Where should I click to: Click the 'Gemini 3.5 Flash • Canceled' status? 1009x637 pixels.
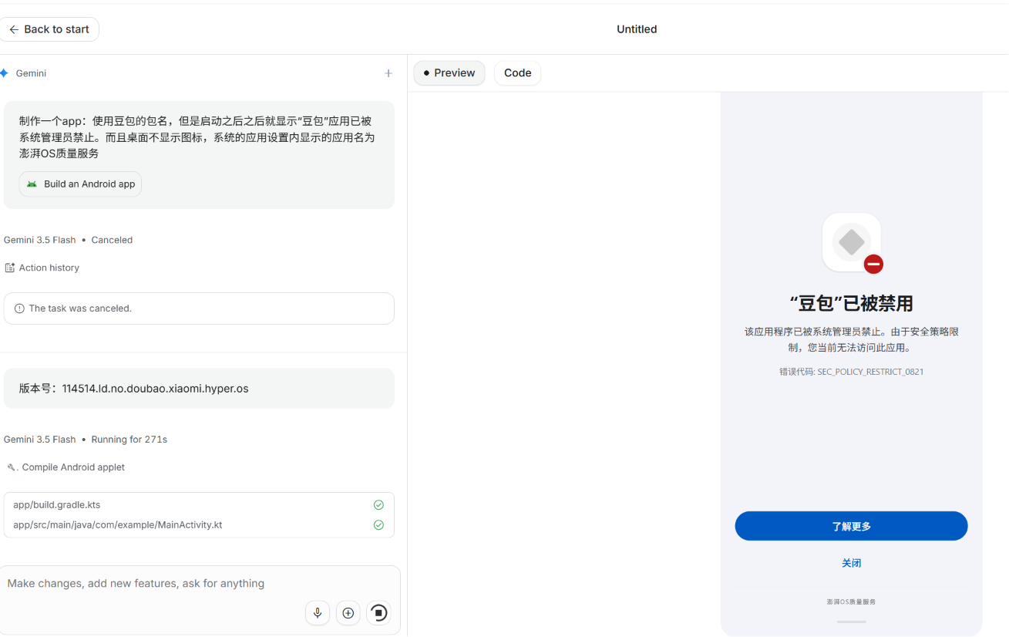coord(68,240)
